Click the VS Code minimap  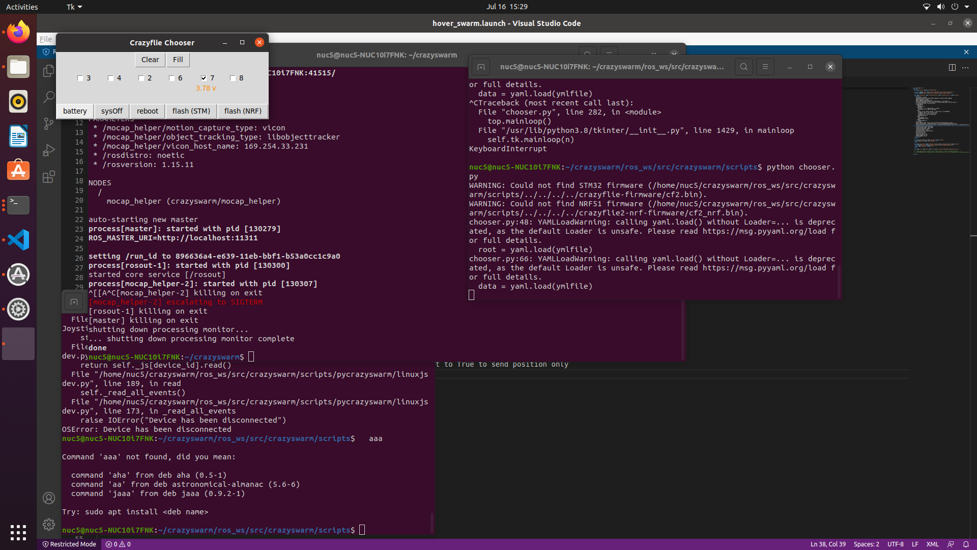coord(940,121)
